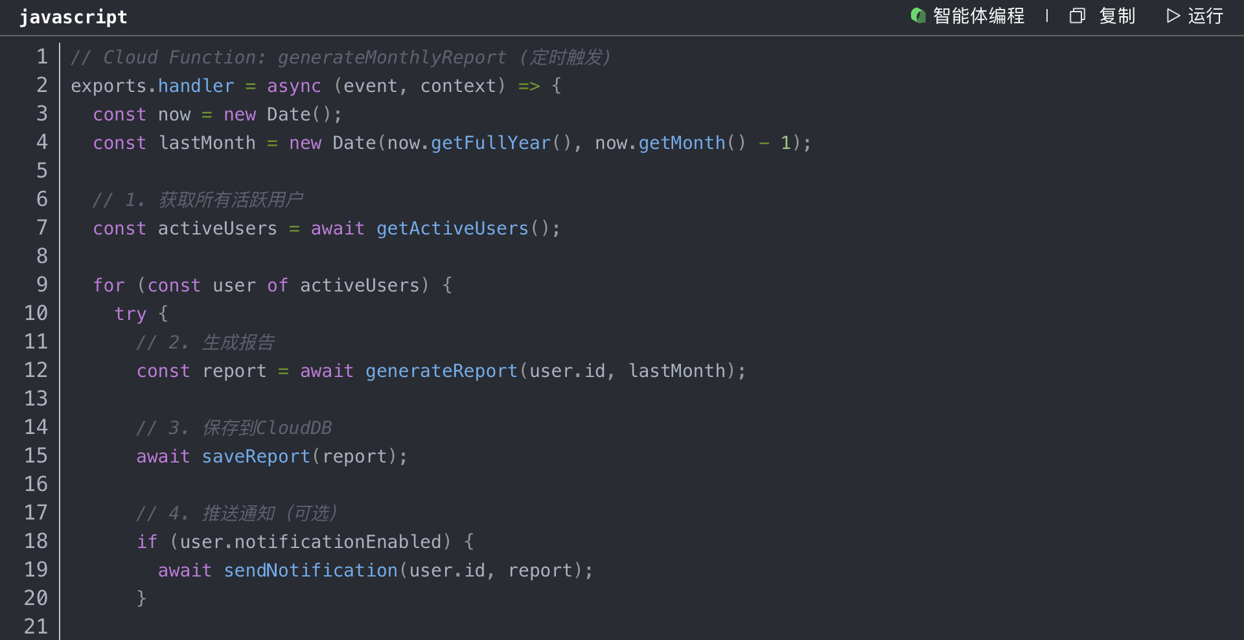
Task: Click the generateMonthlyReport comment on line 1
Action: pyautogui.click(x=391, y=57)
